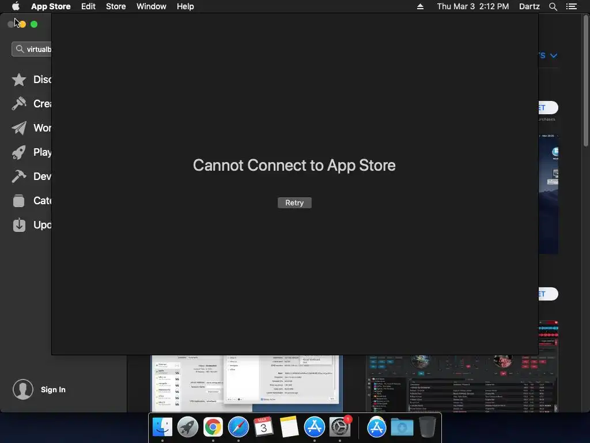
Task: Focus the App Store search field
Action: point(32,49)
